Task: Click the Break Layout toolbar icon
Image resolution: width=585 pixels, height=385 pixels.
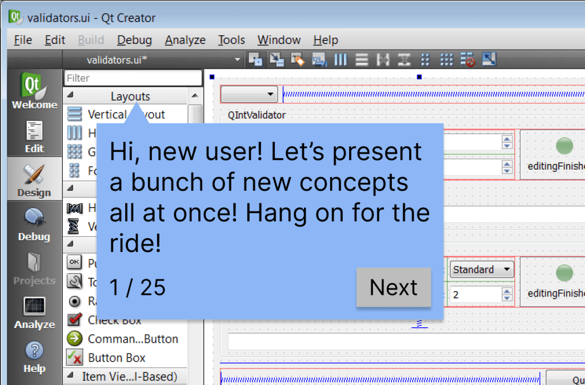Action: (468, 59)
